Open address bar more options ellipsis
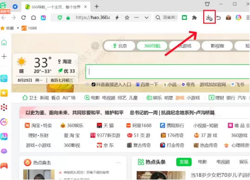 [136, 18]
